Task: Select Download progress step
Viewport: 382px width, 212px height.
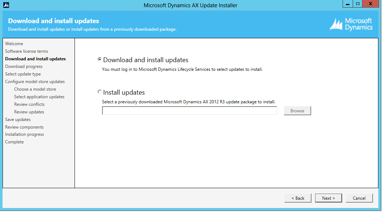Action: [x=24, y=66]
